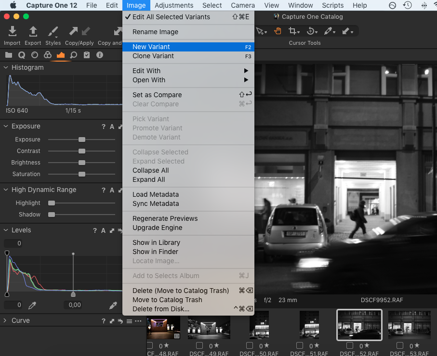Screen dimensions: 437x356
Task: Tick the color tag checkbox under DSCF...53.RAF
Action: (x=400, y=345)
